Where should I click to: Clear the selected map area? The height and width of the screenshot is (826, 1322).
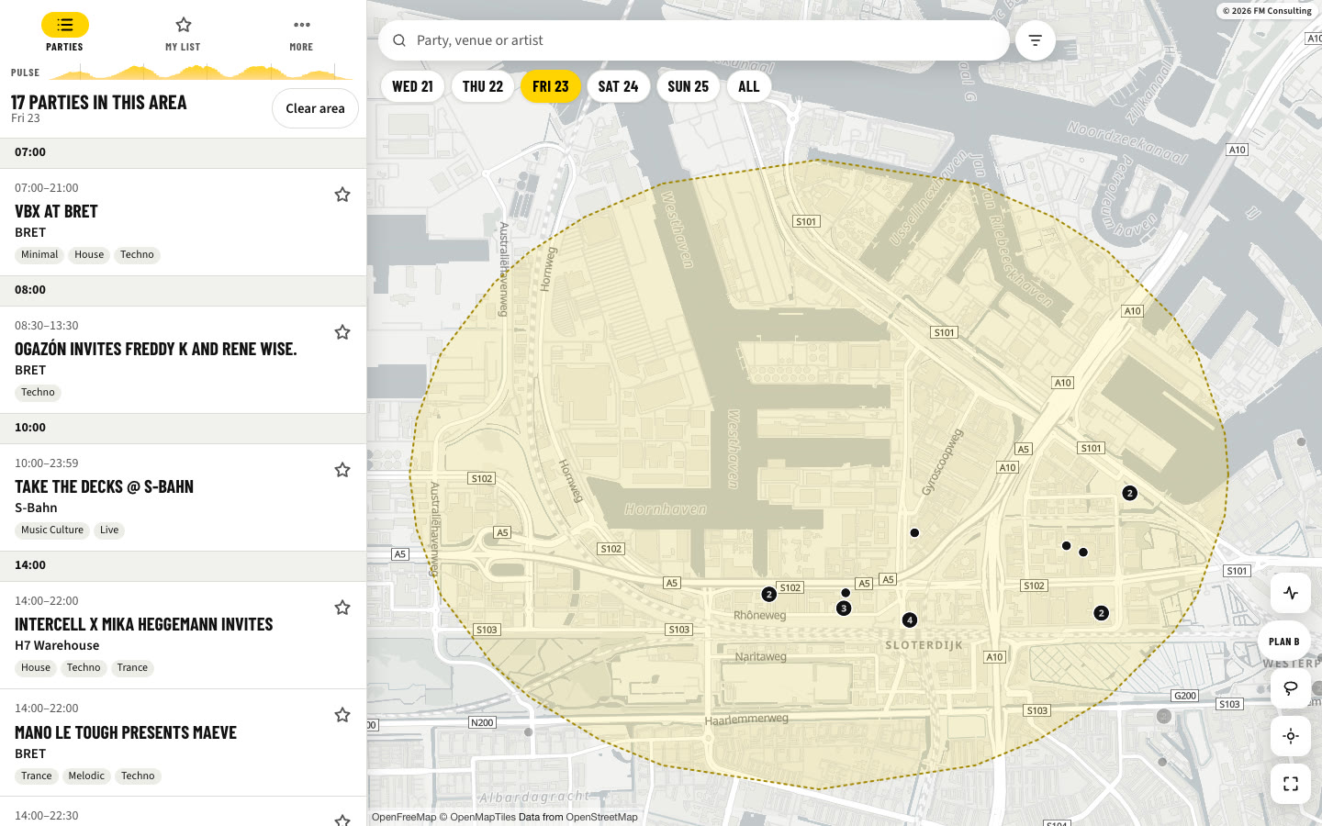tap(315, 108)
